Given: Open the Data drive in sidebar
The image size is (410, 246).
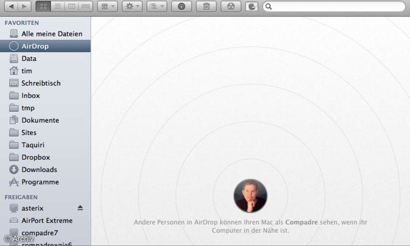Looking at the screenshot, I should (45, 58).
